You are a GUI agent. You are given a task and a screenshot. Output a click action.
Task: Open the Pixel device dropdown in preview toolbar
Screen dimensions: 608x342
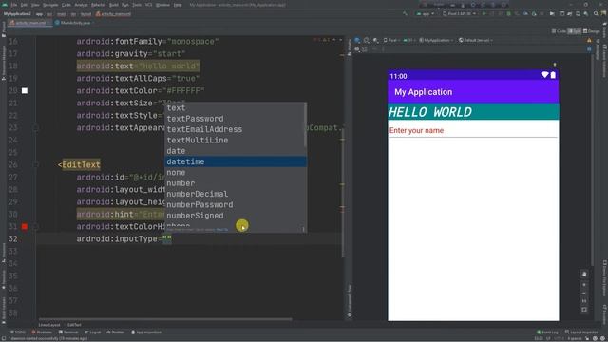coord(391,40)
